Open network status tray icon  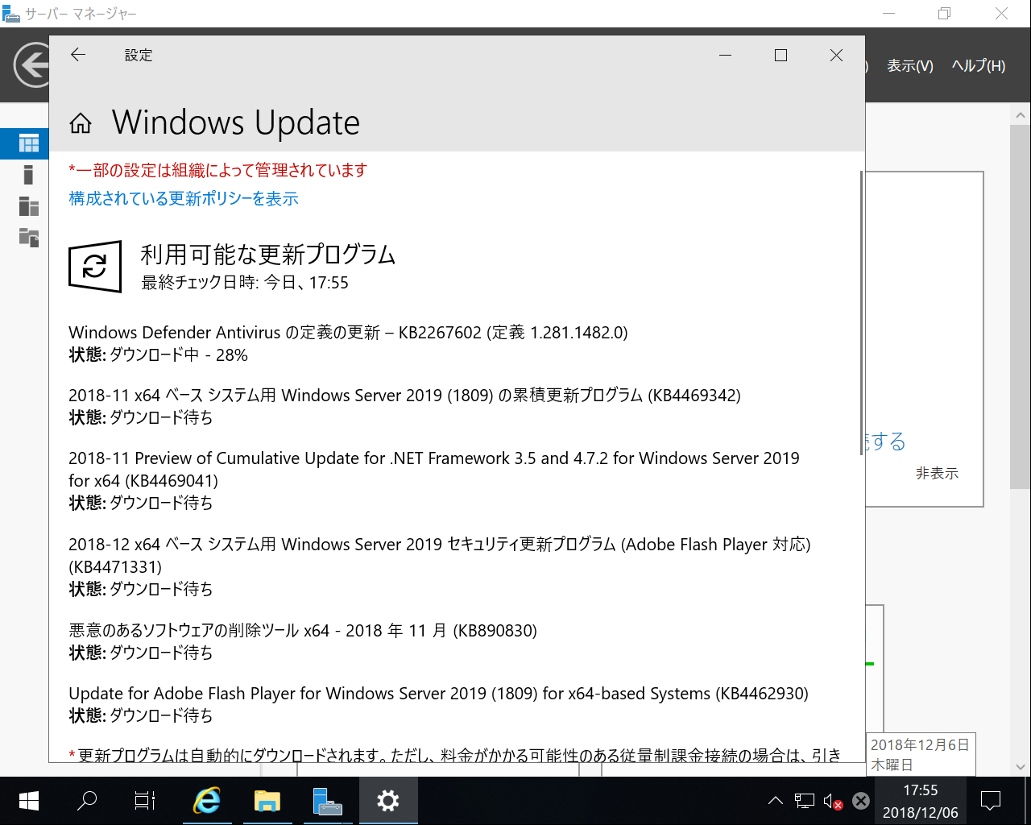pos(804,801)
